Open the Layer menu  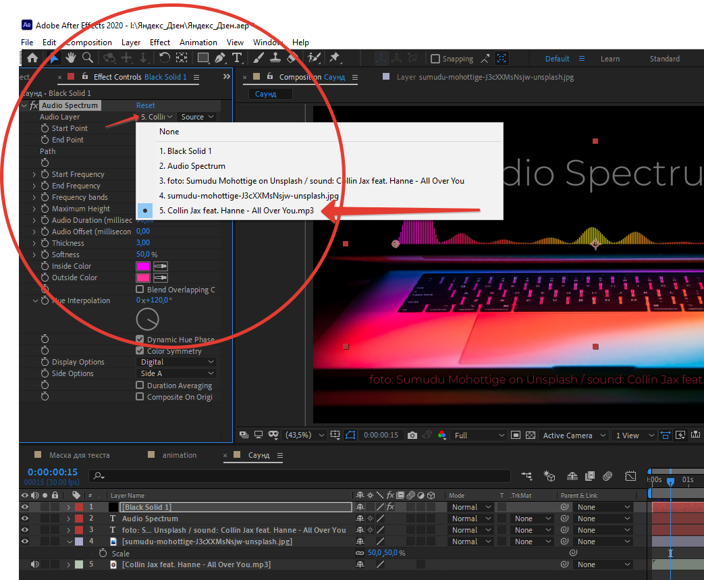pyautogui.click(x=131, y=43)
